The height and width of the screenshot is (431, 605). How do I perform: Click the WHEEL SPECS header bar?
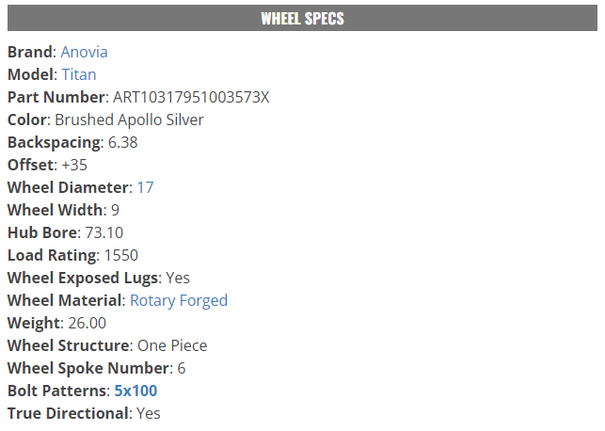(x=302, y=18)
